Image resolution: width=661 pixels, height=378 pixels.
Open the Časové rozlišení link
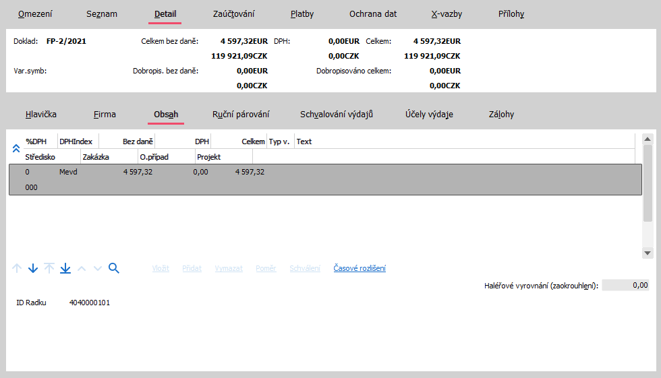pyautogui.click(x=360, y=268)
